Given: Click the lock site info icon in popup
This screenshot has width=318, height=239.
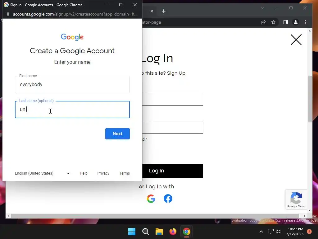Looking at the screenshot, I should point(8,14).
